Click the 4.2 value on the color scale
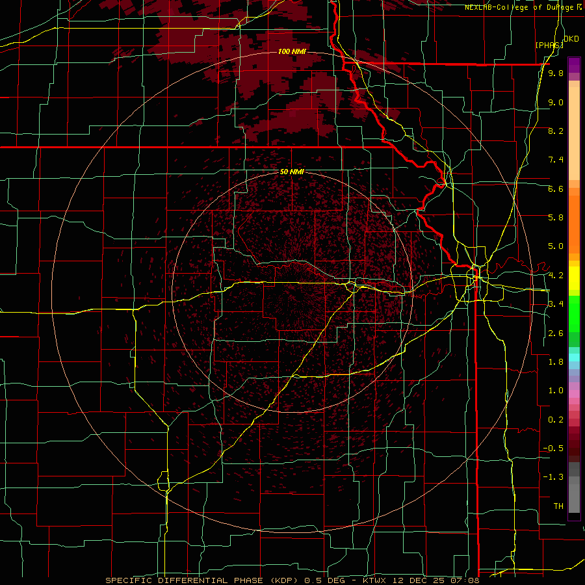 [556, 276]
